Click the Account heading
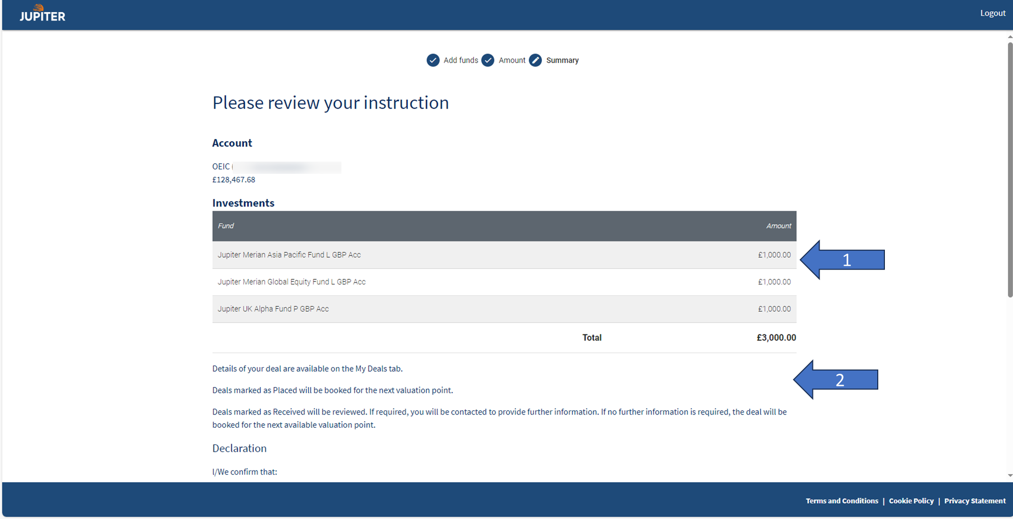The height and width of the screenshot is (519, 1013). pyautogui.click(x=232, y=143)
